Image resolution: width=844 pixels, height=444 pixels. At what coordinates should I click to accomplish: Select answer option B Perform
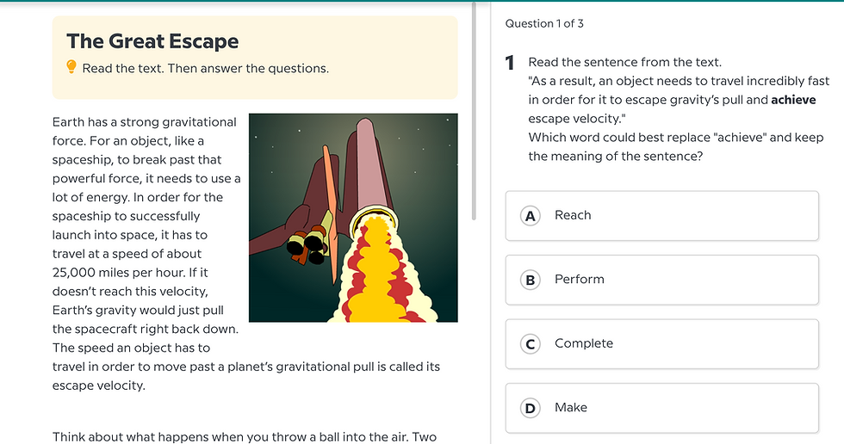661,280
